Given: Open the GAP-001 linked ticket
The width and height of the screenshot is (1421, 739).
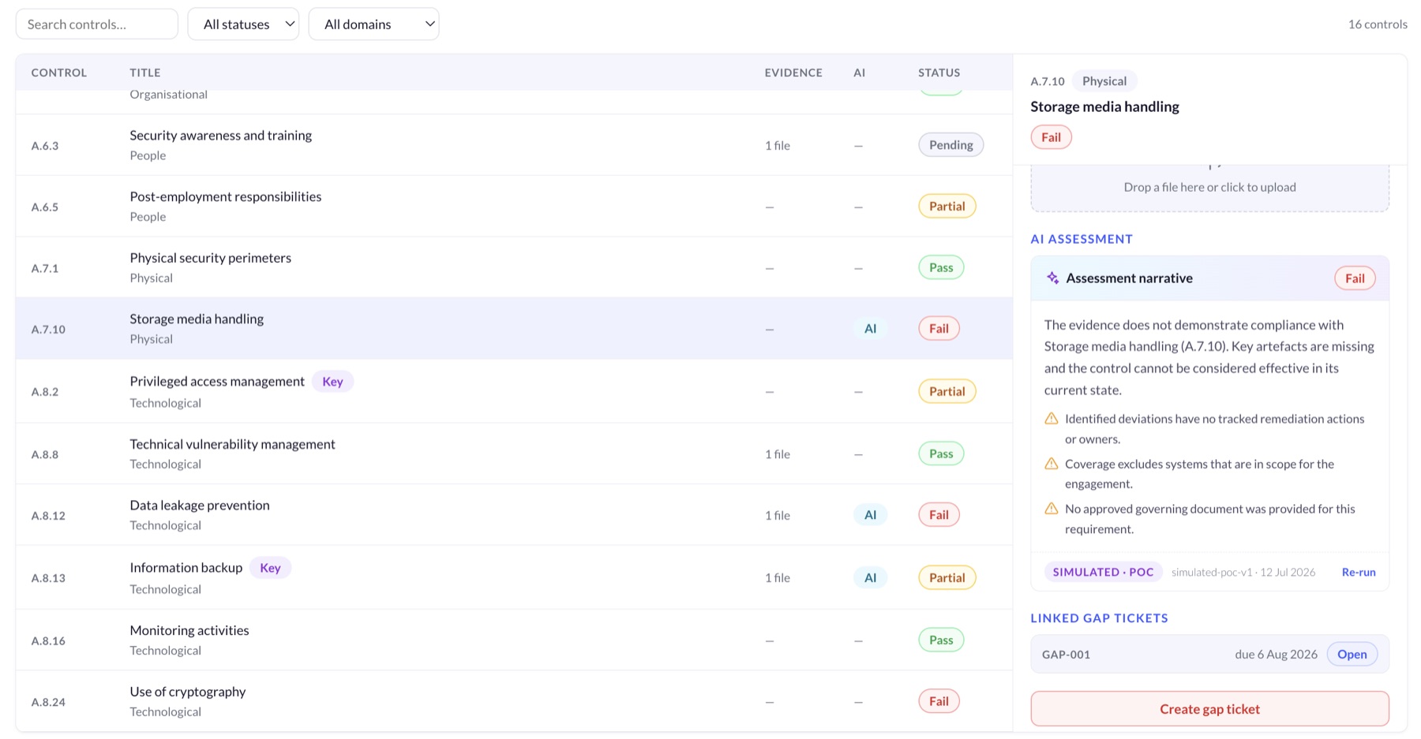Looking at the screenshot, I should pyautogui.click(x=1209, y=655).
